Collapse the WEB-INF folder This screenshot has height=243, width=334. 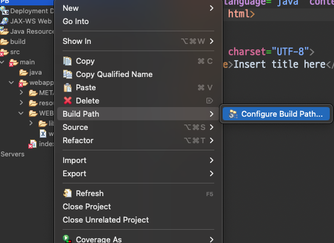pyautogui.click(x=21, y=113)
